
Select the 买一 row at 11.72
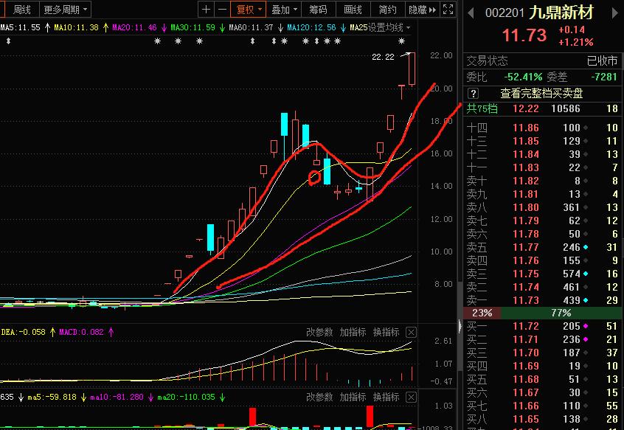pos(542,326)
